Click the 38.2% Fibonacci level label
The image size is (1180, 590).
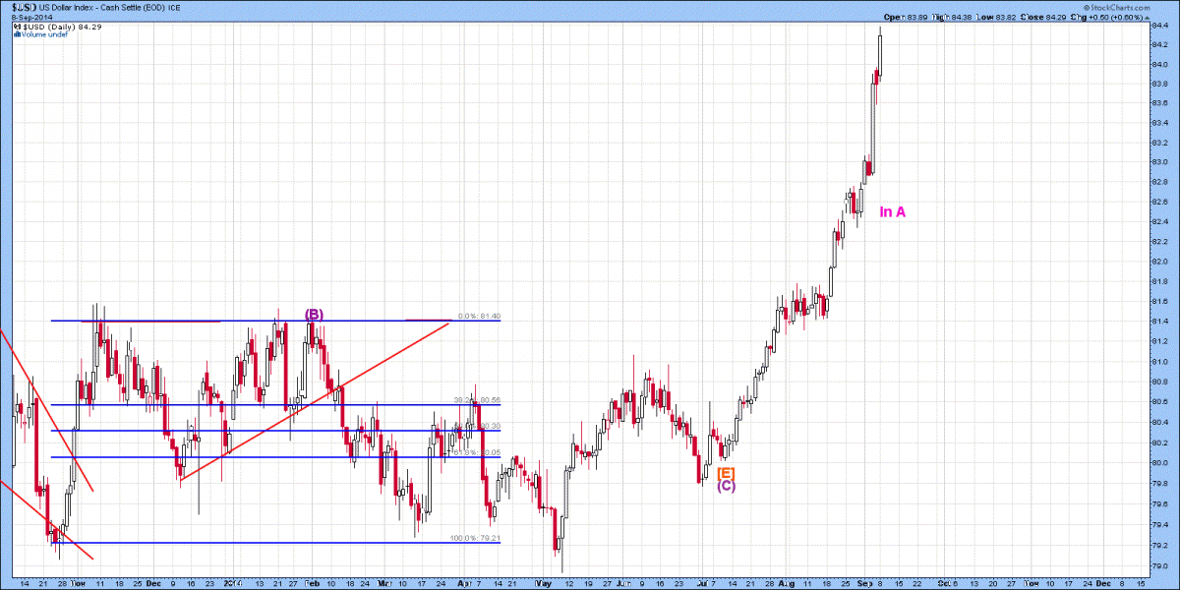(476, 401)
